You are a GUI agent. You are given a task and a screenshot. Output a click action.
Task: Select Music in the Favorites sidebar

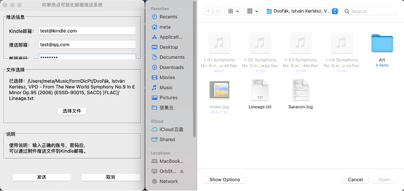166,87
